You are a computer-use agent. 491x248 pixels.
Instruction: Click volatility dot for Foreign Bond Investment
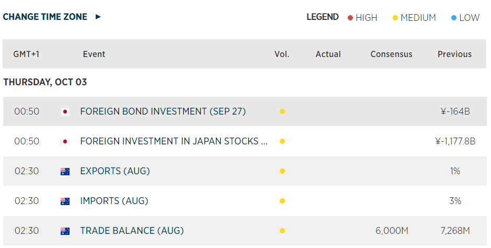tap(282, 111)
